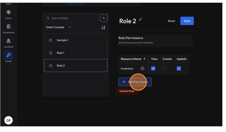The width and height of the screenshot is (226, 132).
Task: Click the lock icon beside Role 1
Action: coord(50,53)
